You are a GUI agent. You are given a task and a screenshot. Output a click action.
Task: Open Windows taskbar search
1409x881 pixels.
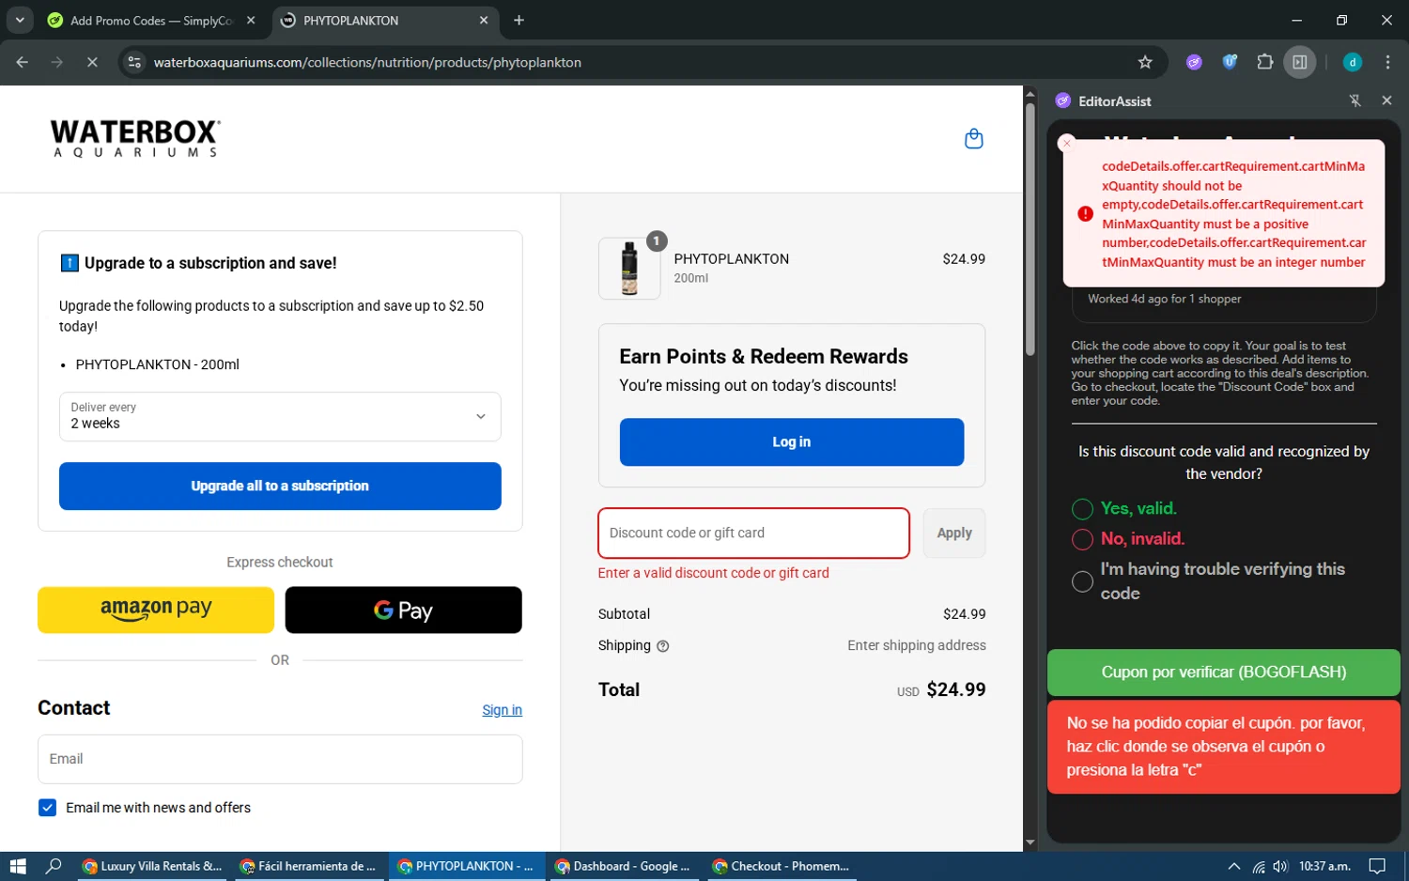click(54, 866)
